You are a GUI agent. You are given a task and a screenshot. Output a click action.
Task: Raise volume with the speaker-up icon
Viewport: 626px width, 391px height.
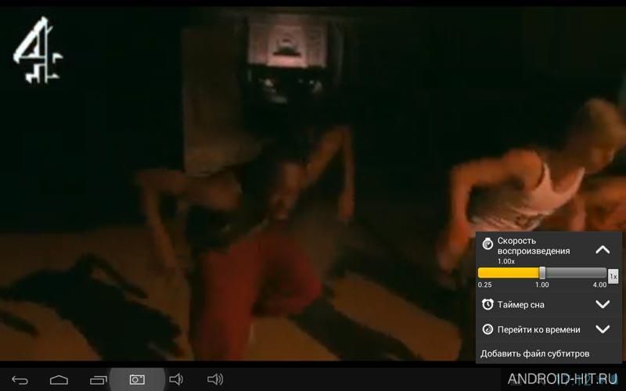pyautogui.click(x=215, y=379)
